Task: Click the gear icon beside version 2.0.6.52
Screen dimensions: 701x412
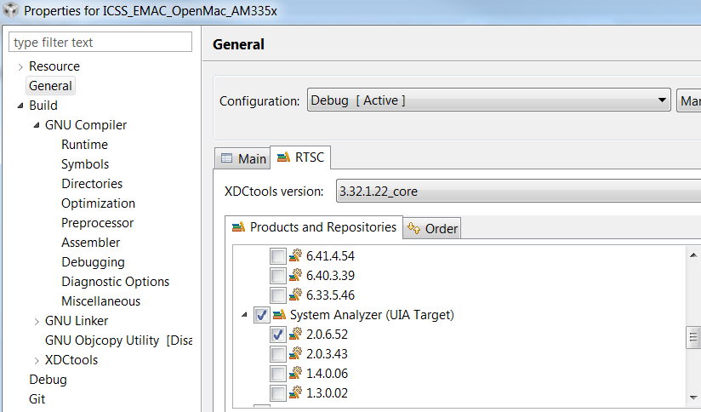Action: tap(296, 335)
